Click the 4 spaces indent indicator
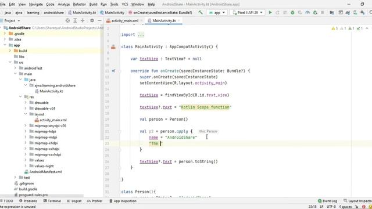The height and width of the screenshot is (209, 372). click(x=345, y=207)
